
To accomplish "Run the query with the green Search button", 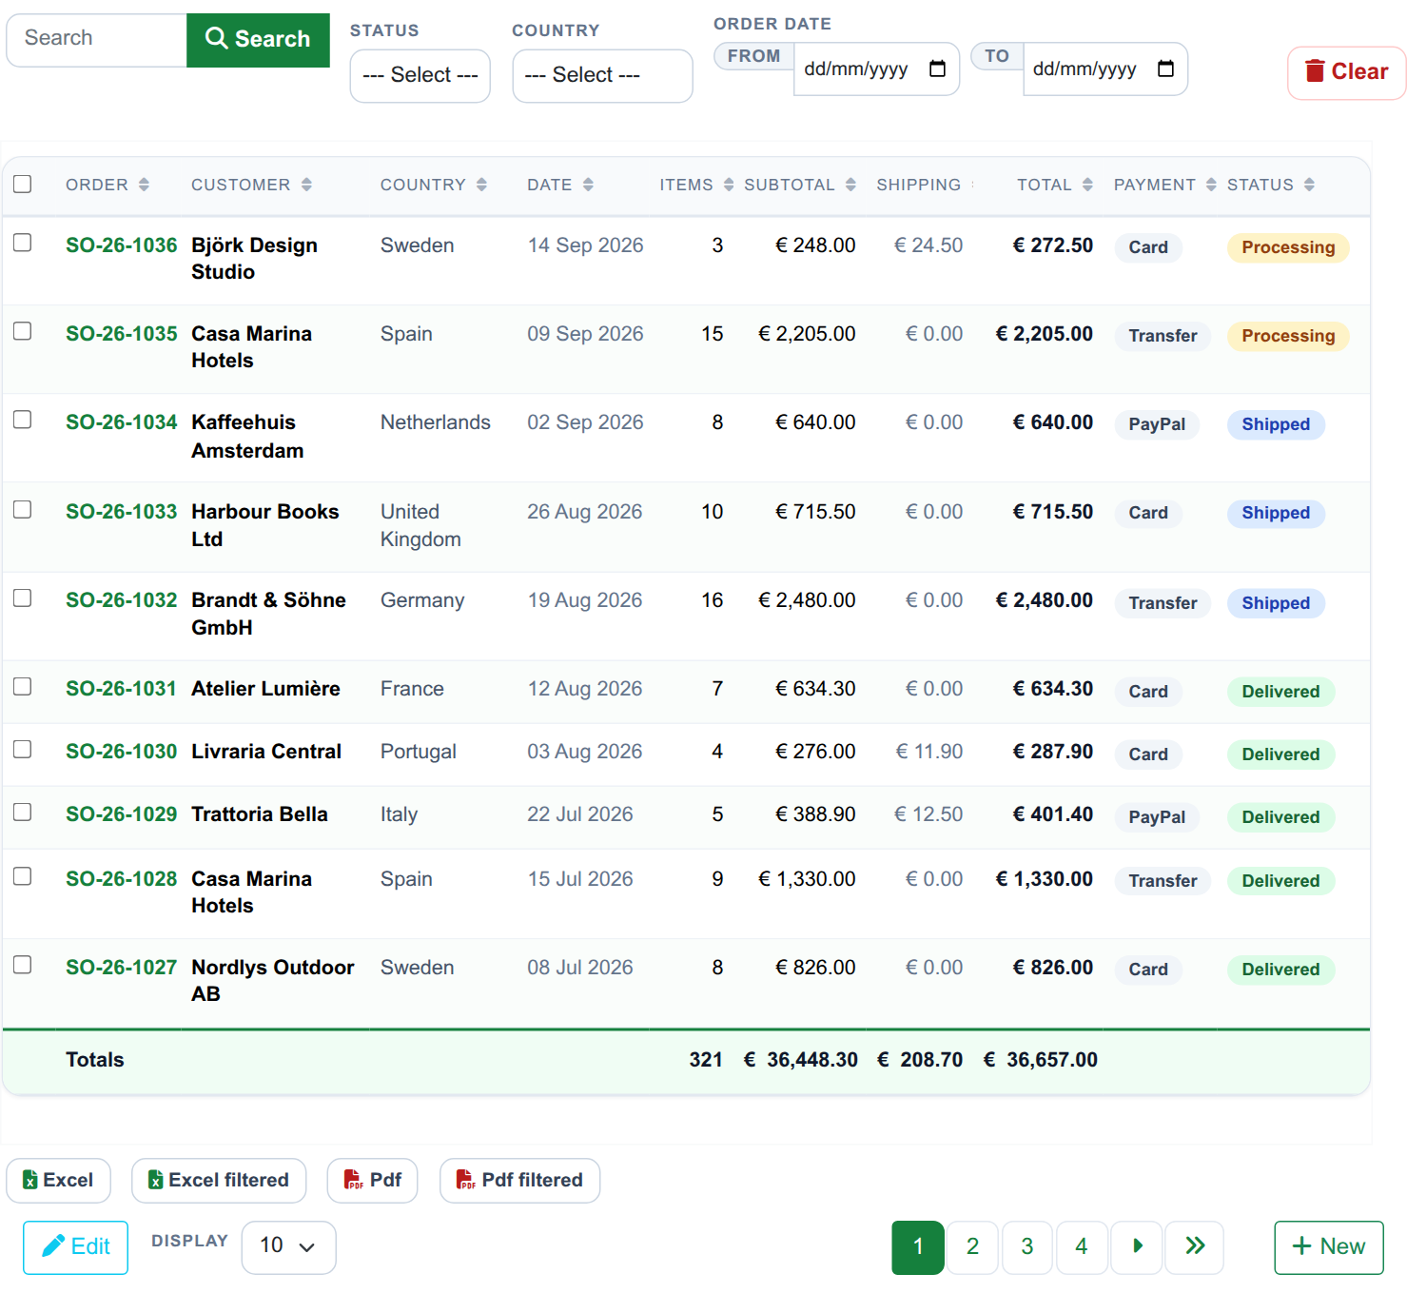I will coord(258,40).
